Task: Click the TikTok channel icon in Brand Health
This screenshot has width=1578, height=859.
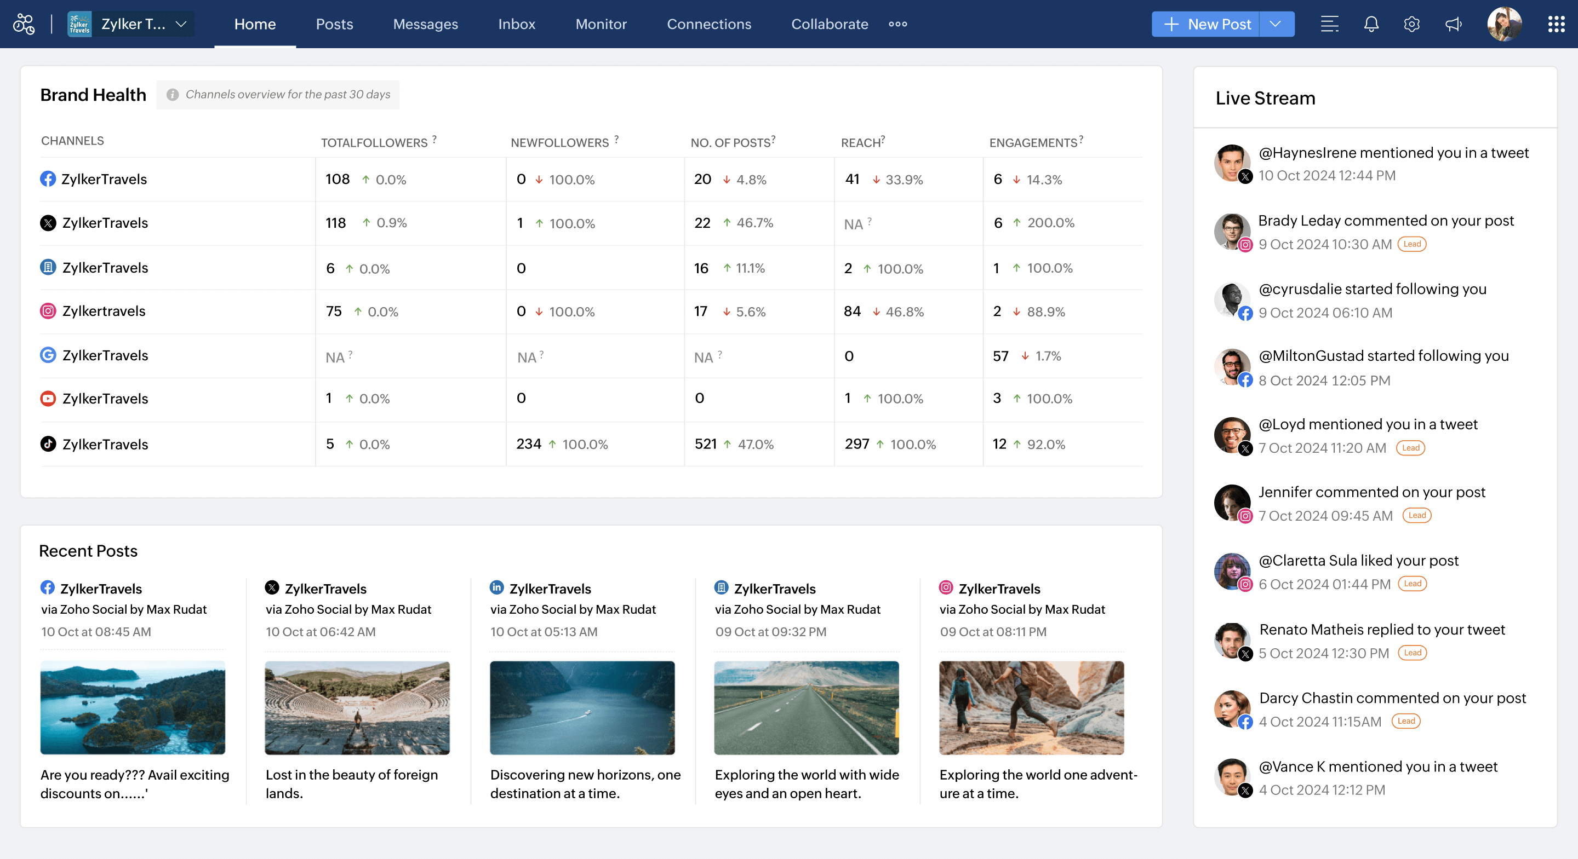Action: click(48, 444)
